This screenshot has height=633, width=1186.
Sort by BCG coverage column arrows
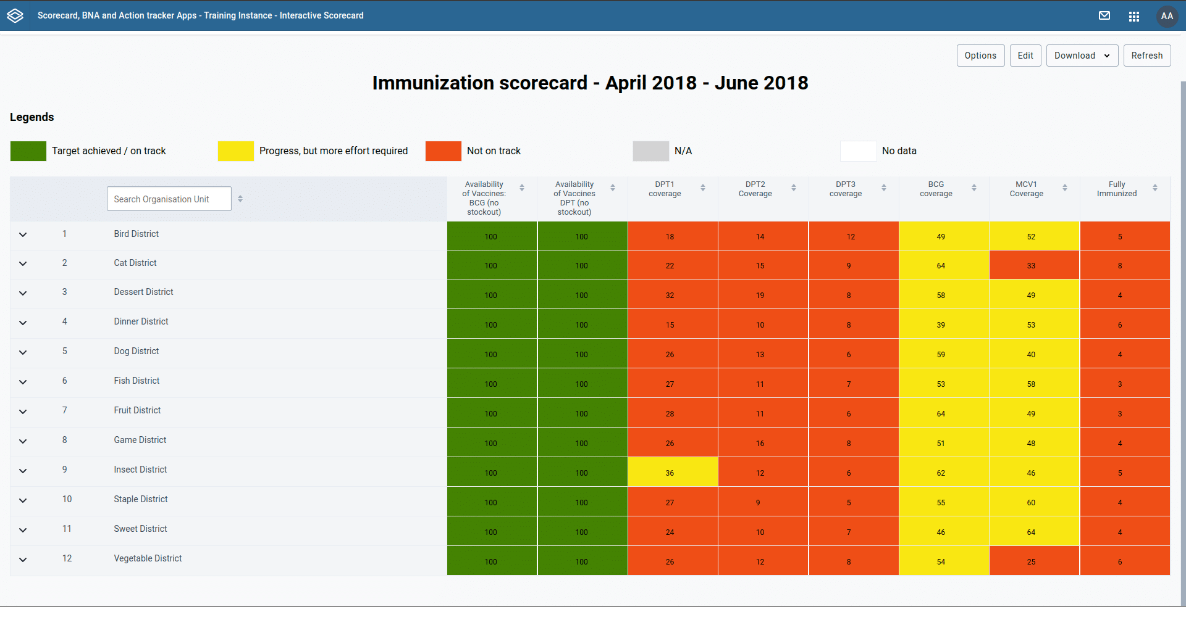pos(974,188)
